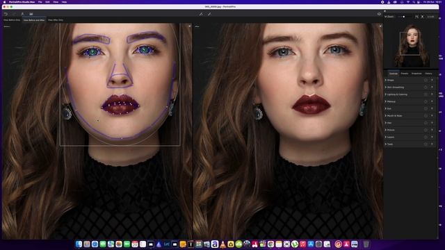Switch to the History tab

click(x=428, y=74)
